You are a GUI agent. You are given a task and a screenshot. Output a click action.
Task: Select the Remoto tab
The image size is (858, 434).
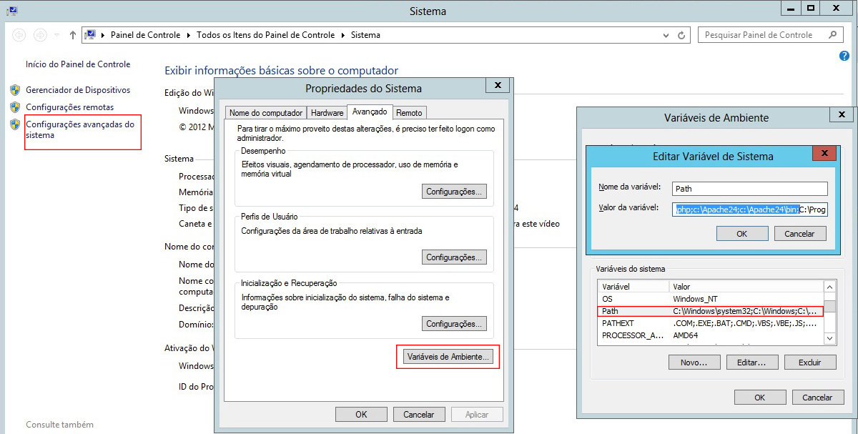(409, 113)
